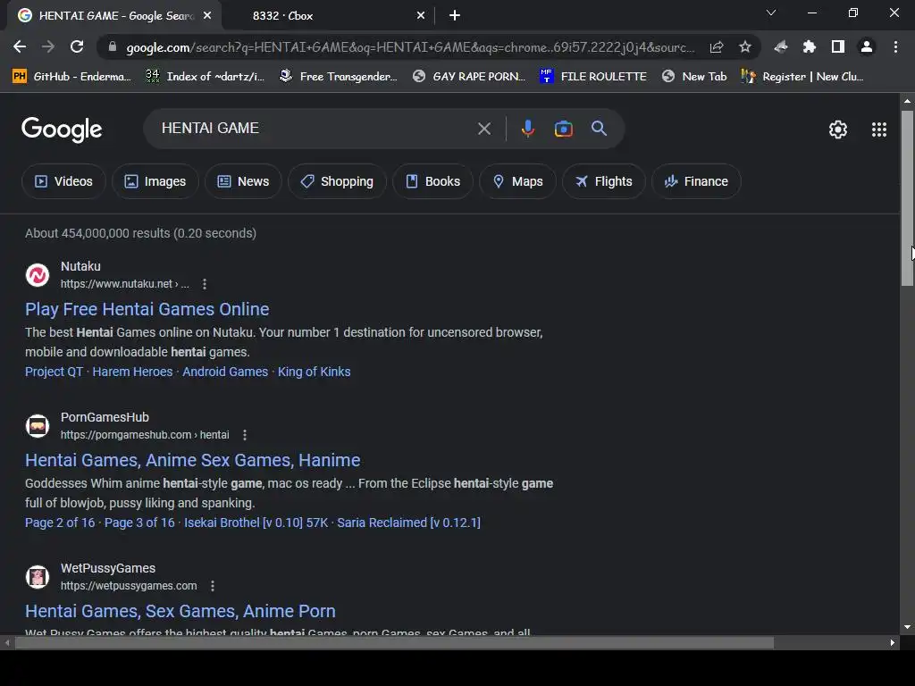Open the Extensions puzzle piece icon

click(x=809, y=46)
